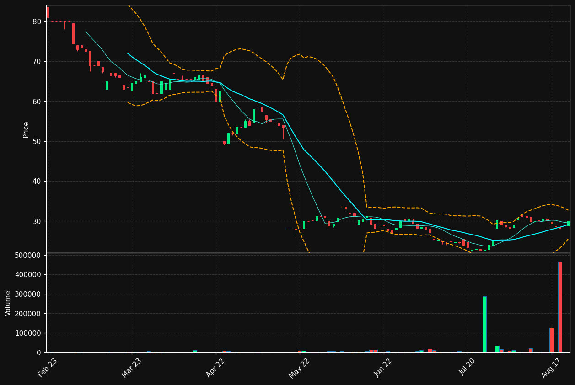The width and height of the screenshot is (575, 385).
Task: Click the May 22 date label
Action: point(299,368)
